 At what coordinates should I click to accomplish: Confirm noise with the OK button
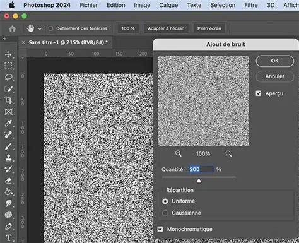pos(274,61)
